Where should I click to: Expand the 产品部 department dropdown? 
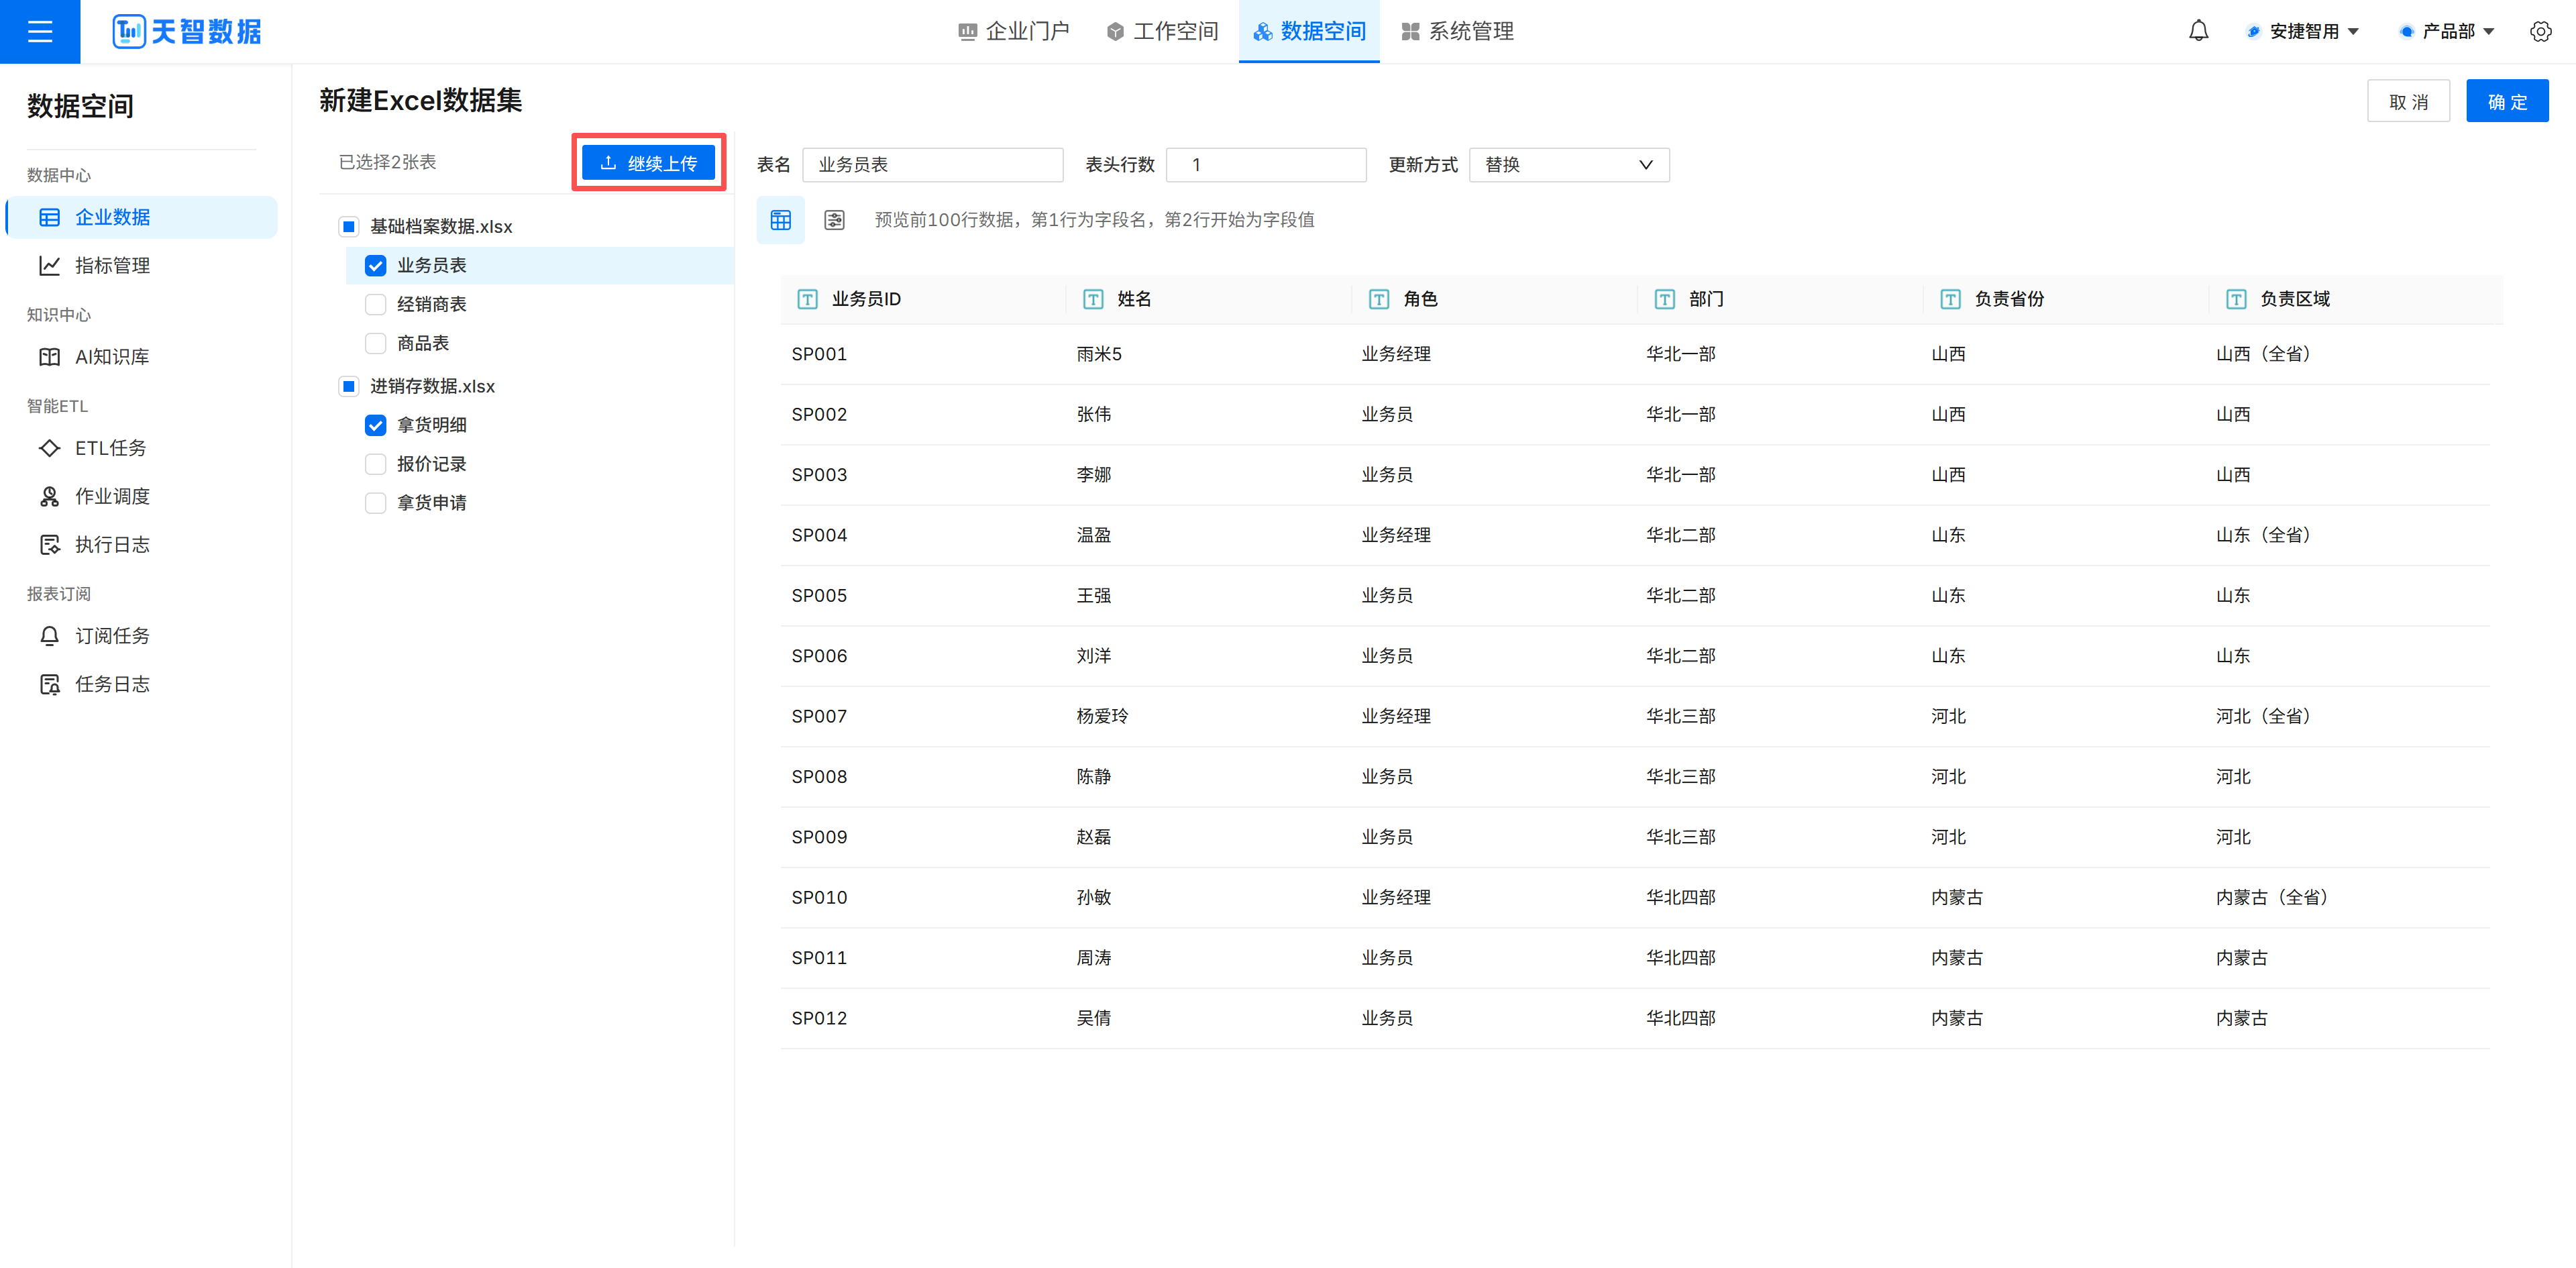(x=2447, y=32)
